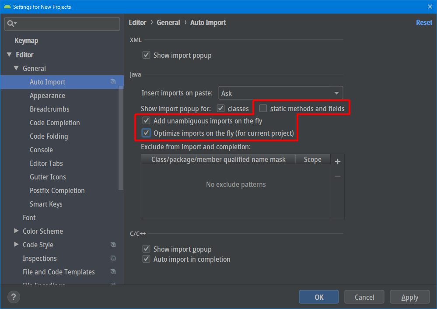Screen dimensions: 437x309
Task: Click the General breadcrumb
Action: tap(168, 22)
